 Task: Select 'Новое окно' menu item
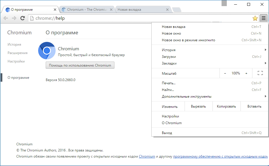tap(210, 33)
